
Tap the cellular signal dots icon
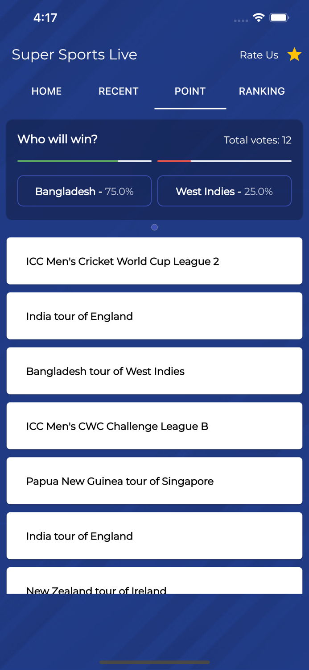pyautogui.click(x=240, y=20)
